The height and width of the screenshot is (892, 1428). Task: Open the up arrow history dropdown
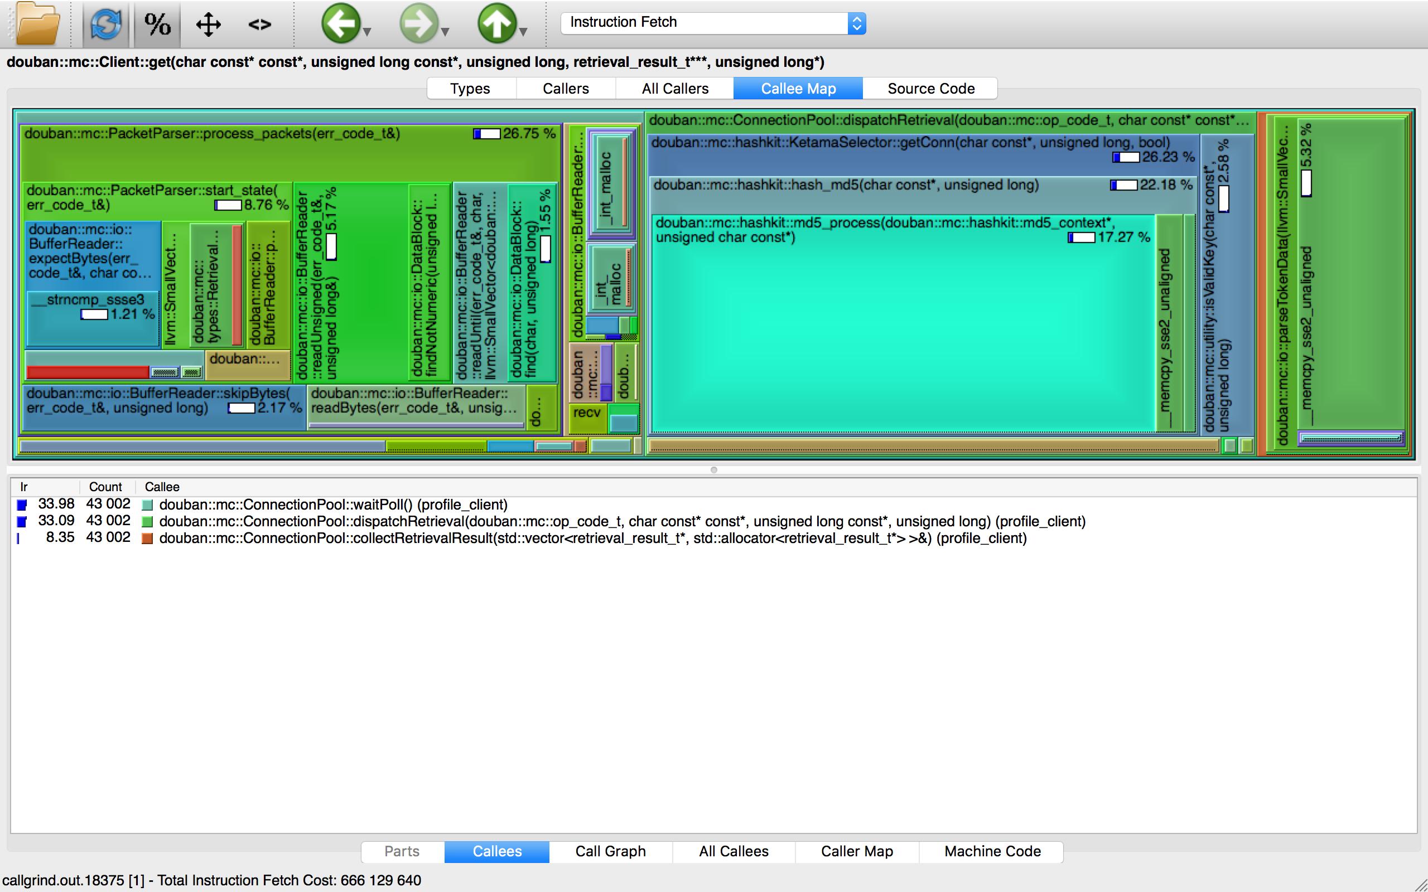523,32
